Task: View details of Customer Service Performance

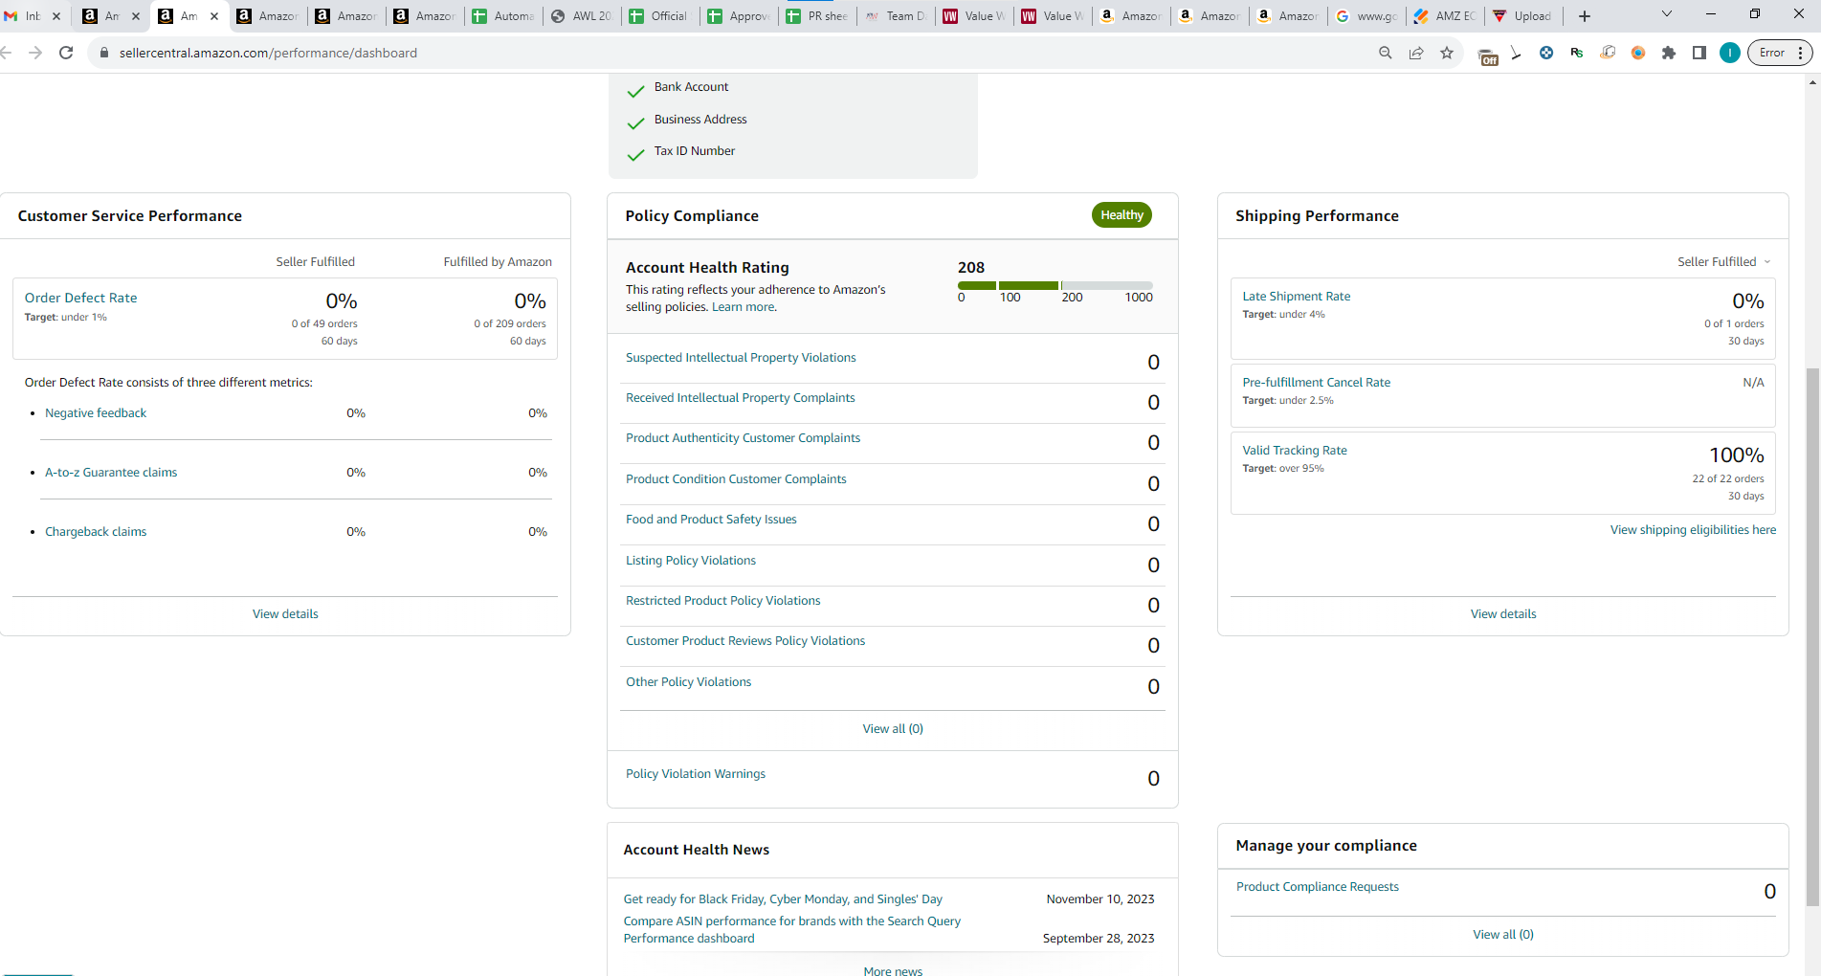Action: [x=285, y=614]
